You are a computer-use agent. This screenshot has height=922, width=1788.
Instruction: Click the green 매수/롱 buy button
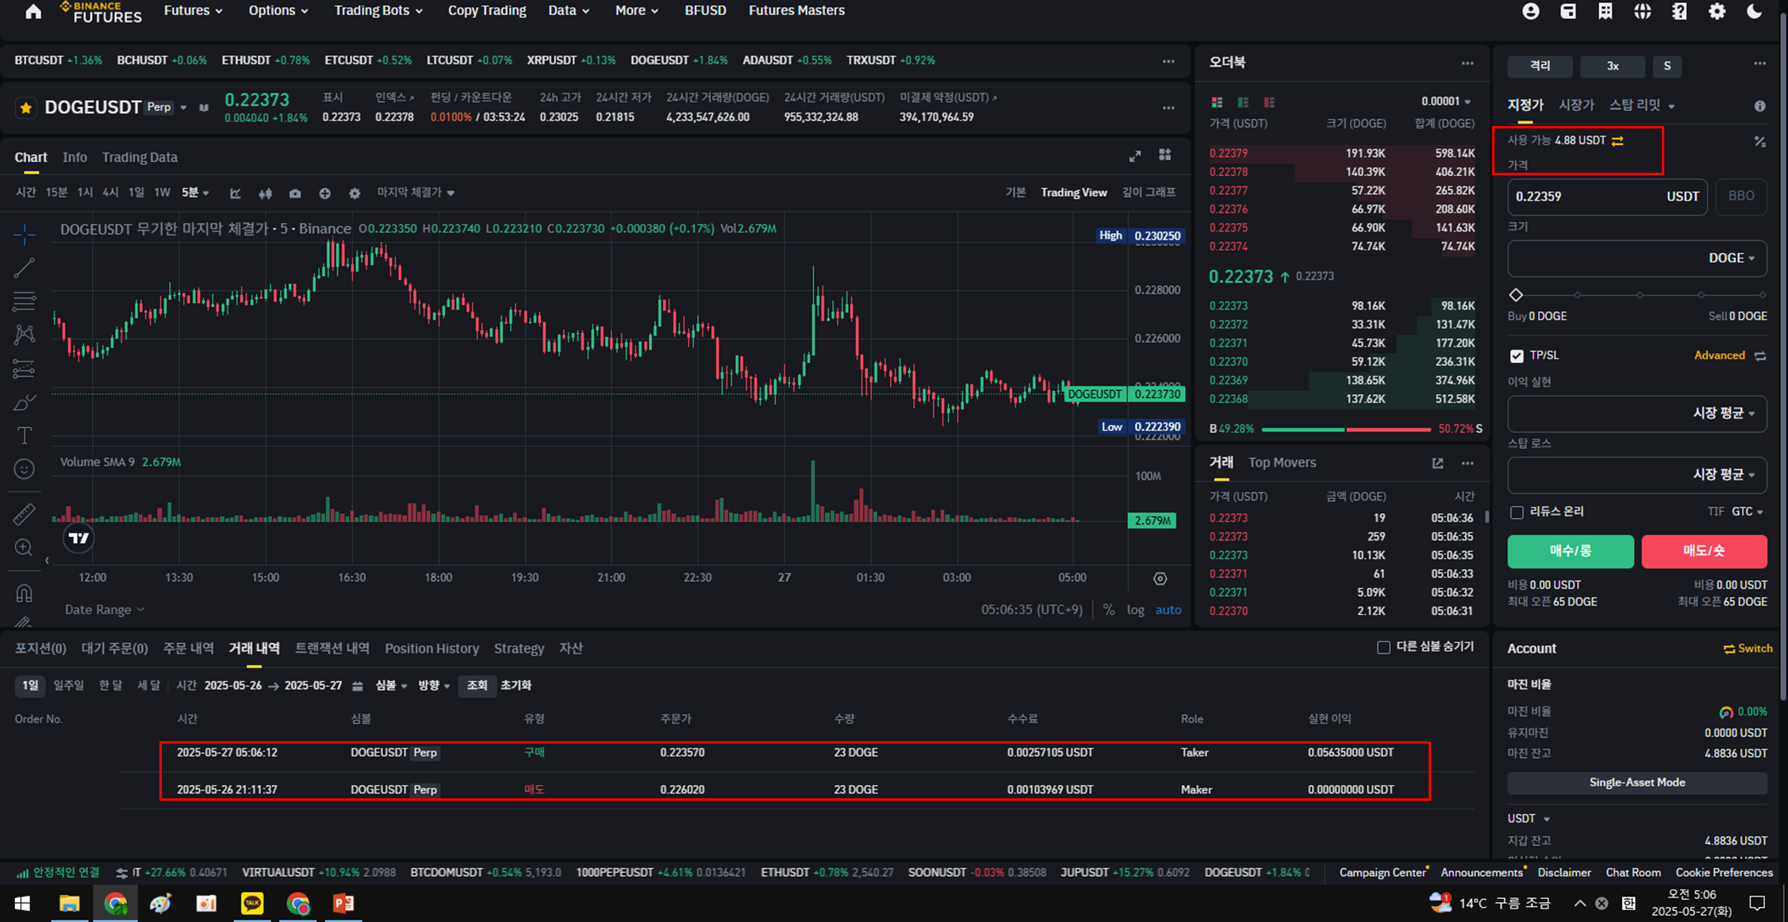coord(1570,551)
